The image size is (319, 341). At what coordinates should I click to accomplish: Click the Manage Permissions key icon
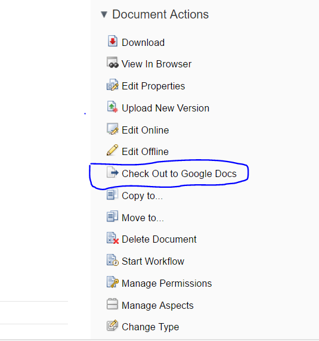point(113,282)
